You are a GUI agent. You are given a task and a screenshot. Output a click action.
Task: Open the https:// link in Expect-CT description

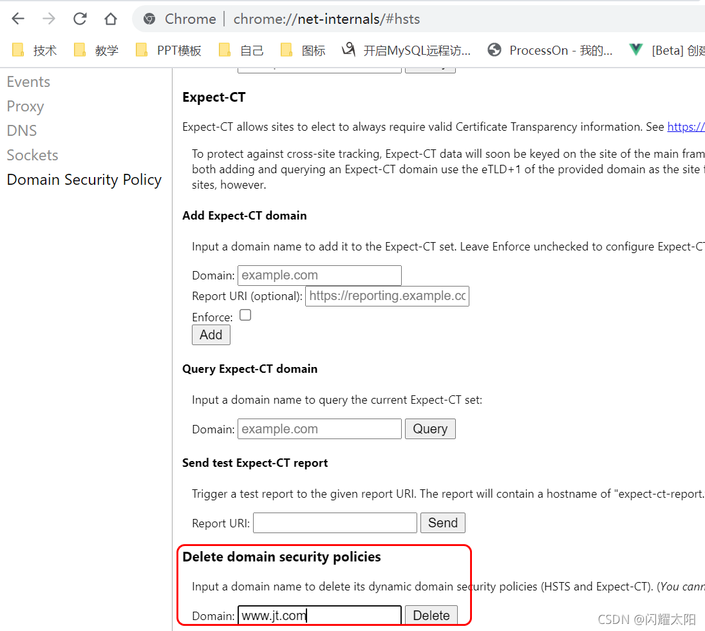pyautogui.click(x=686, y=127)
